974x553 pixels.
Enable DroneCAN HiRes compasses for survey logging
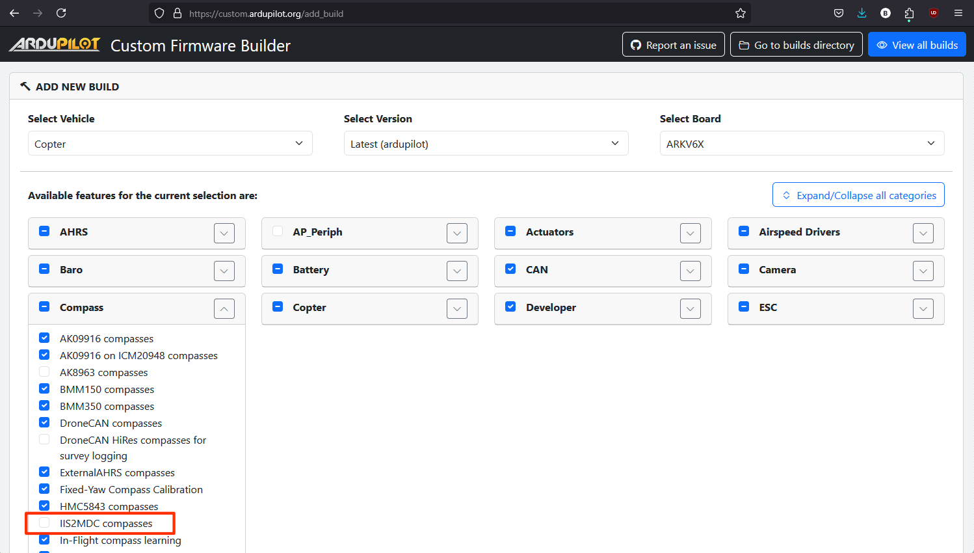pos(44,439)
